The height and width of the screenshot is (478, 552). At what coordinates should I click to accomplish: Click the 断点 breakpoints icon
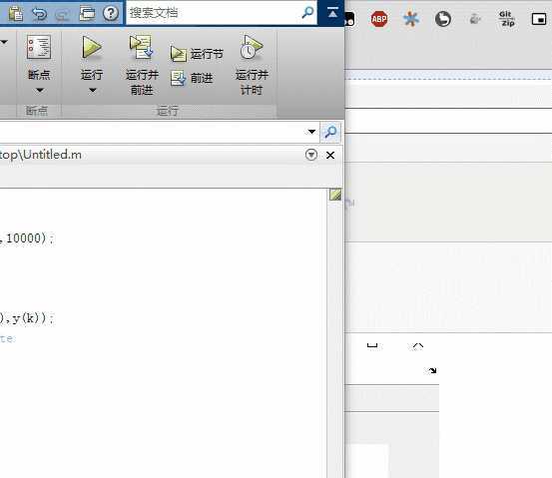(39, 47)
